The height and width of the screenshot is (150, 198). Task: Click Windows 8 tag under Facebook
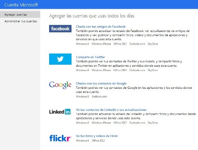coord(82,44)
